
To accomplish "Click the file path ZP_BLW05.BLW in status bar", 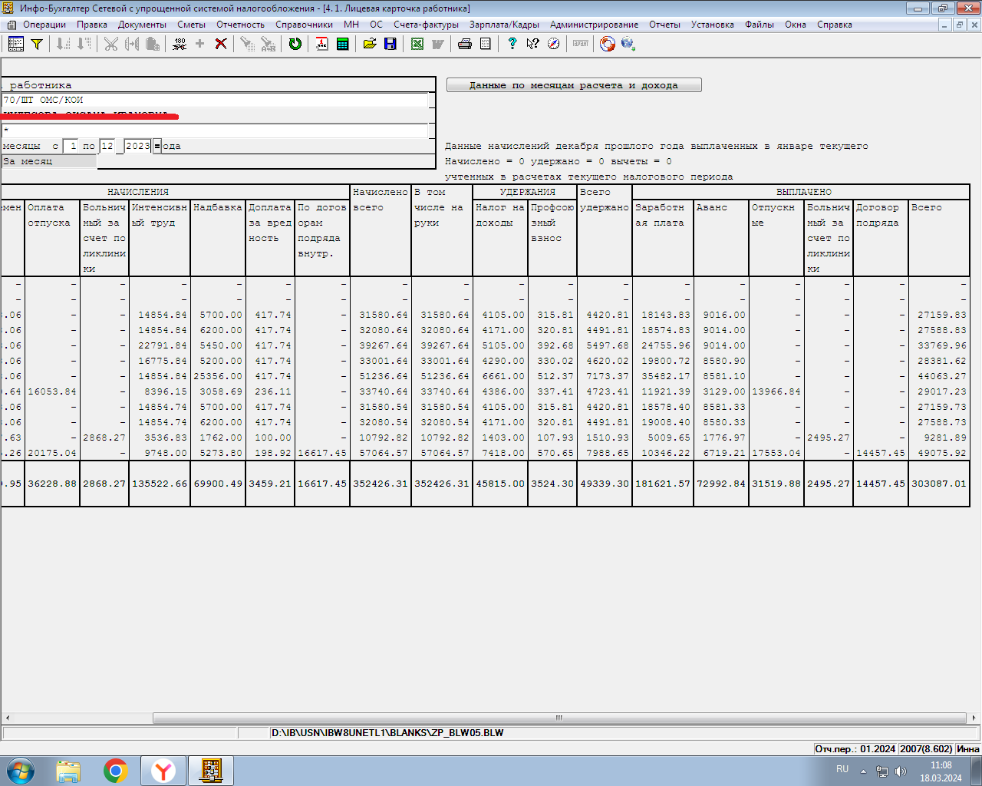I will [387, 733].
